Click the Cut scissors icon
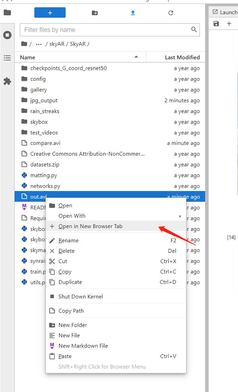Screen dimensions: 238x392 click(x=52, y=261)
